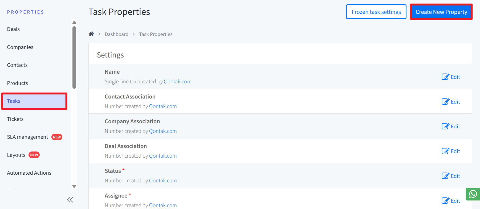
Task: Open Automated Actions section
Action: [x=29, y=173]
